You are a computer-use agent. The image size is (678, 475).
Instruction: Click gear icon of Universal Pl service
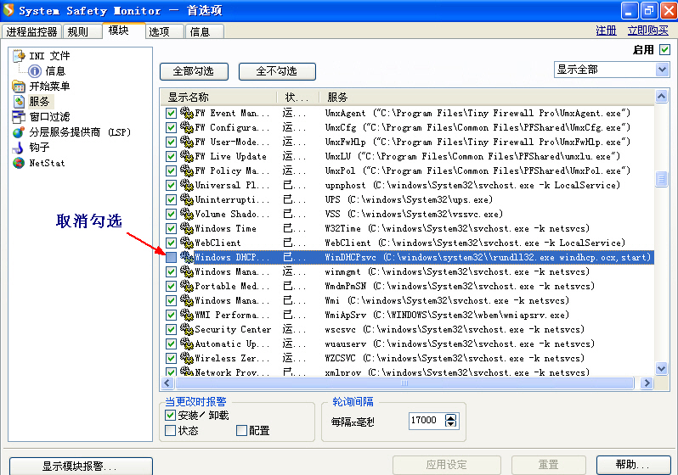pos(186,185)
